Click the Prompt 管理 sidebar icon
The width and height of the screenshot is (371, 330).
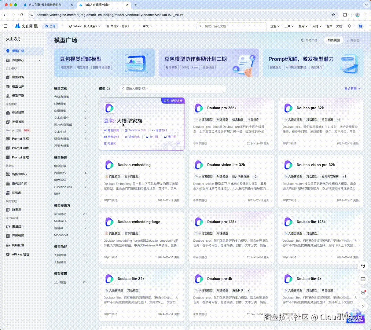pos(8,157)
